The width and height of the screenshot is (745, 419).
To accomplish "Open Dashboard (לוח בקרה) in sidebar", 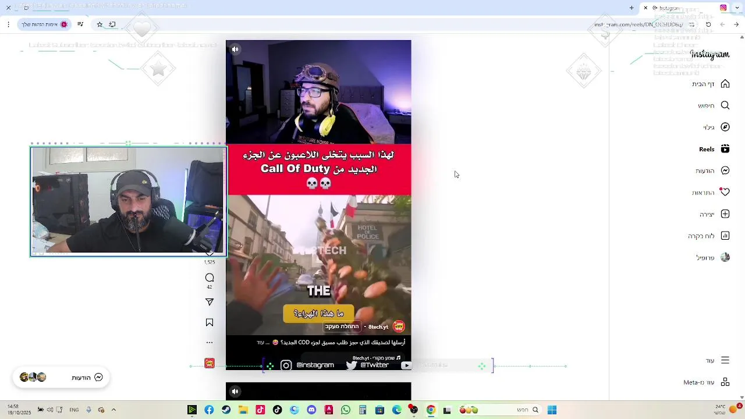I will pos(709,236).
